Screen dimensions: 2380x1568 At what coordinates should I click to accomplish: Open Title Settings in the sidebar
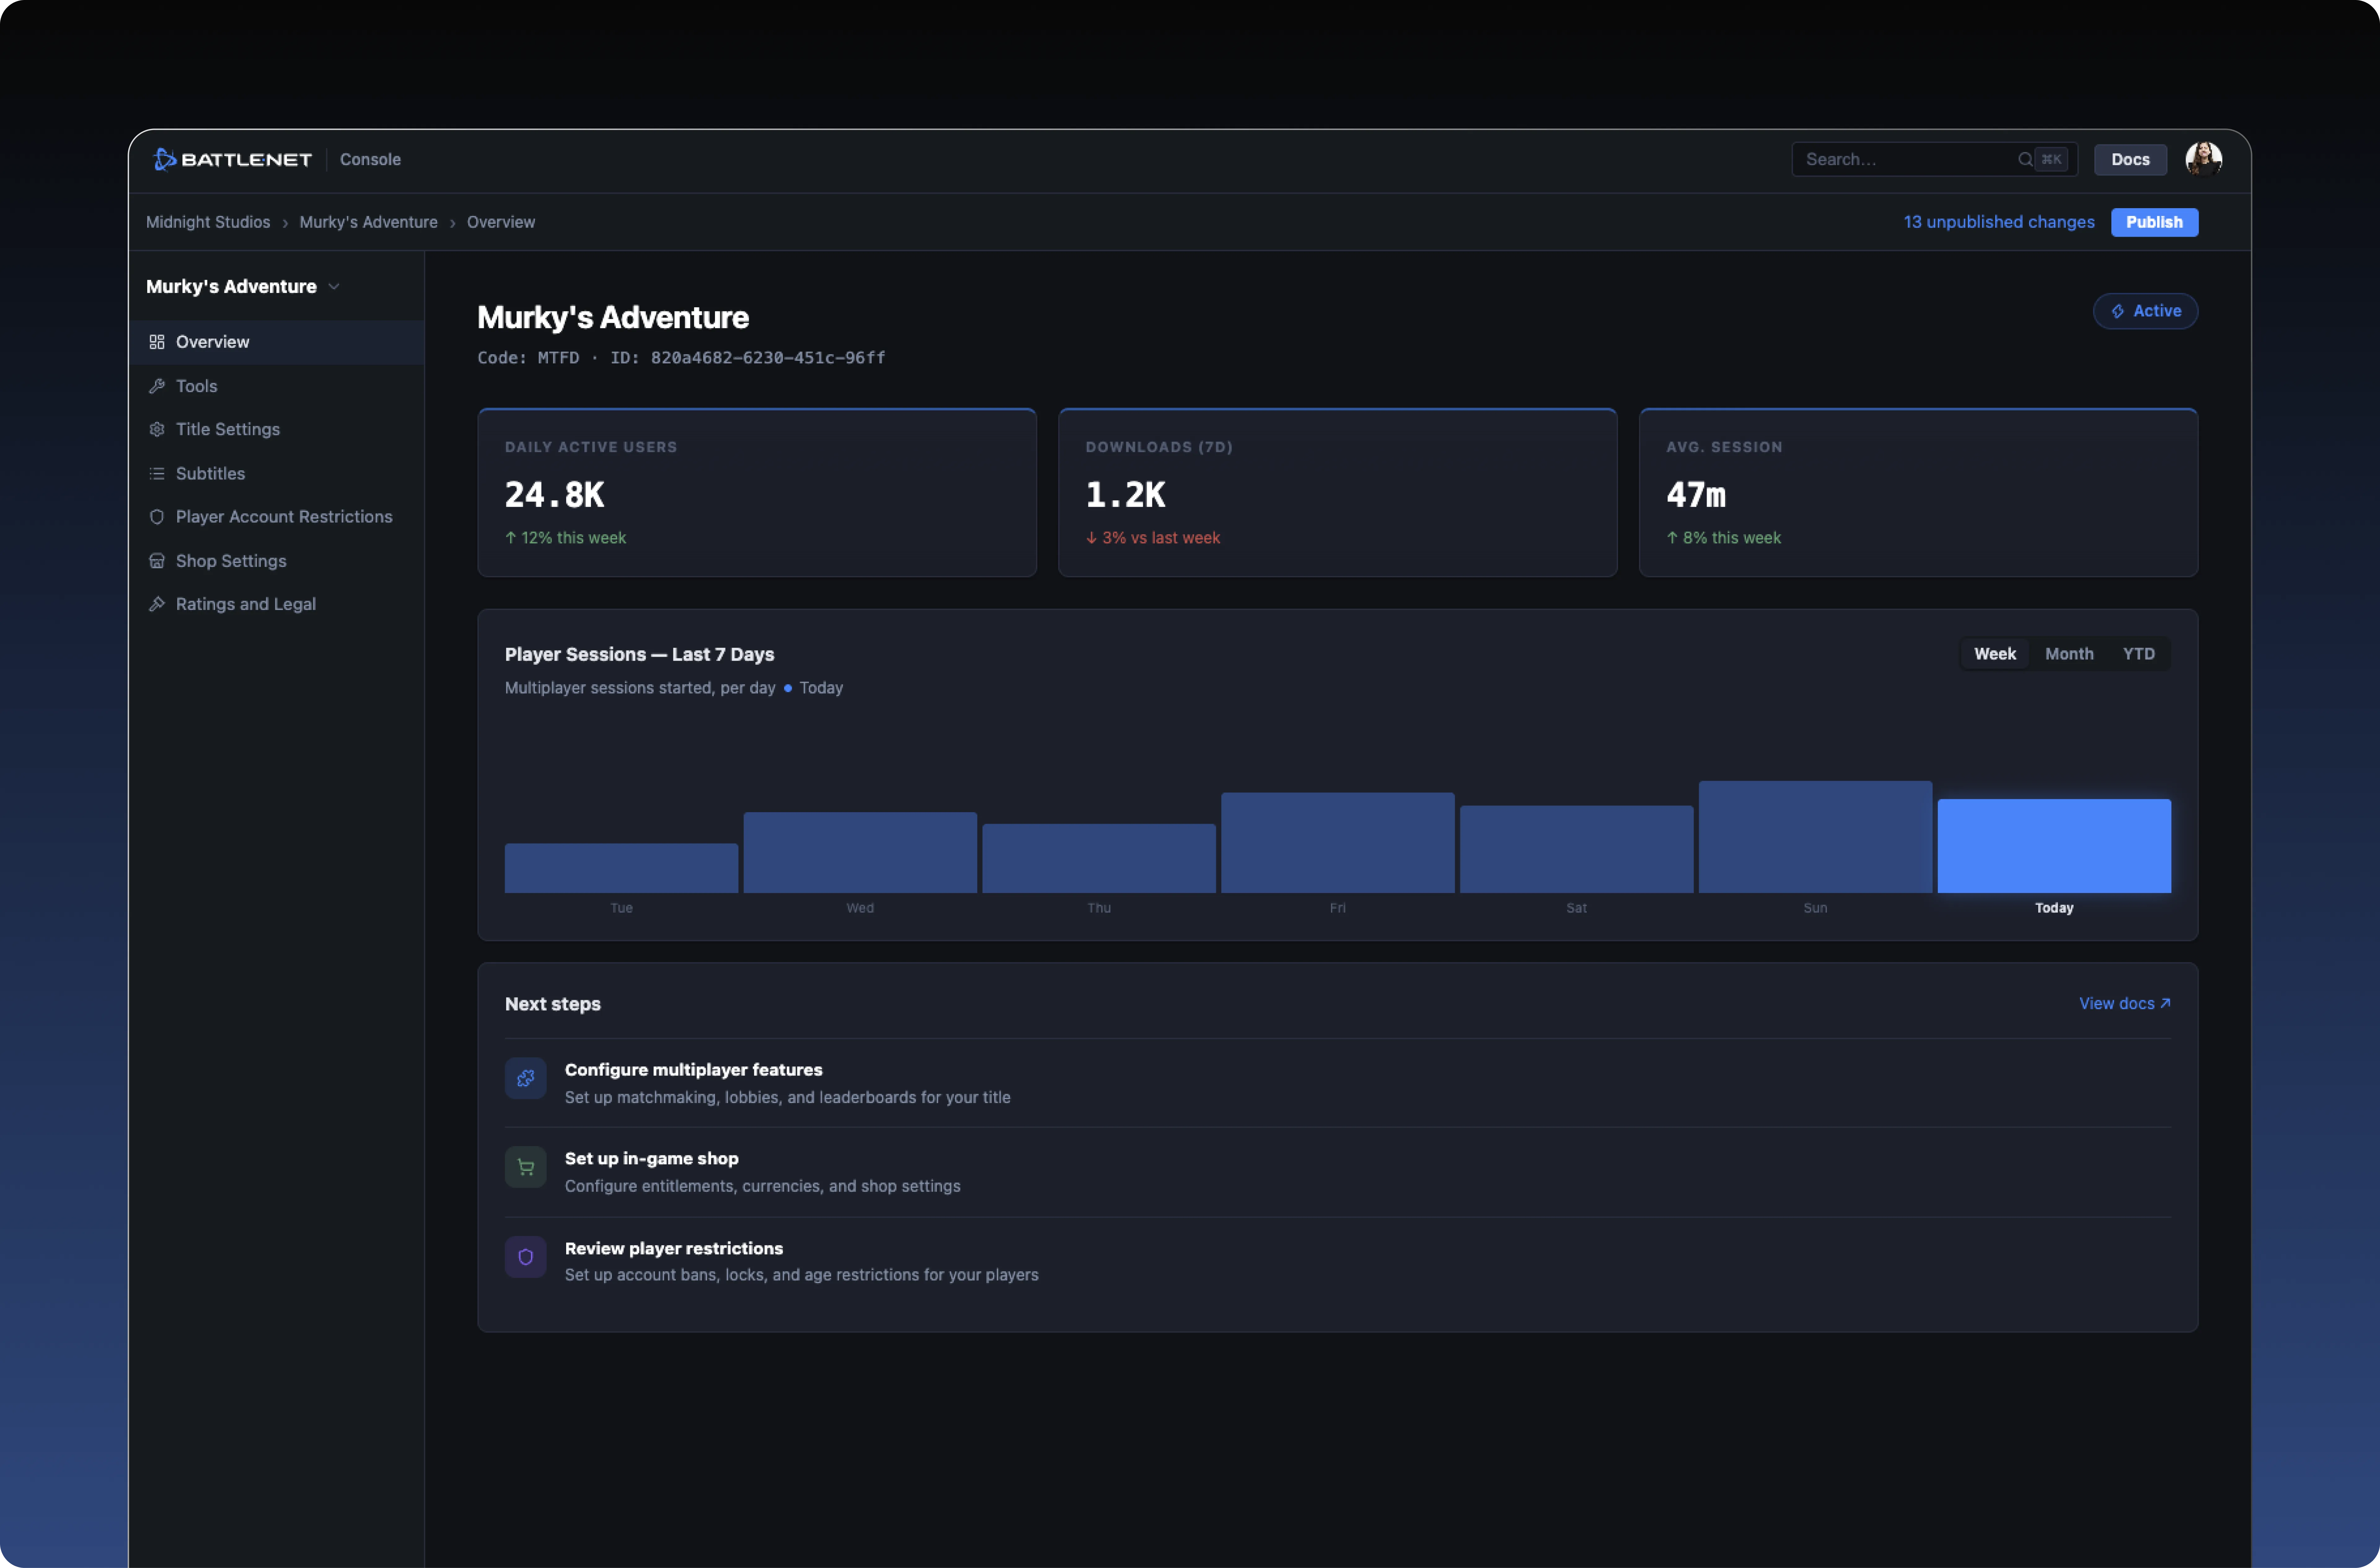276,429
